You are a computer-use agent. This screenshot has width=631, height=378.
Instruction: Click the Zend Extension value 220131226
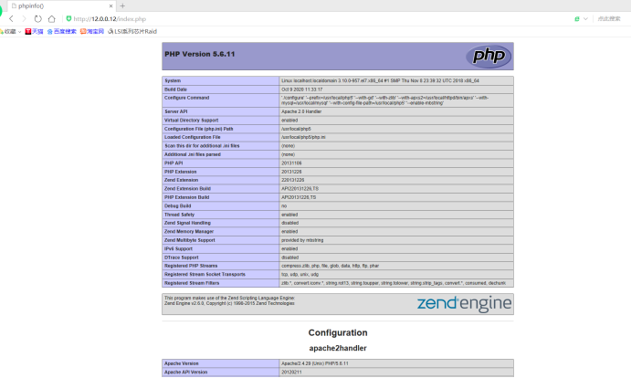click(293, 180)
